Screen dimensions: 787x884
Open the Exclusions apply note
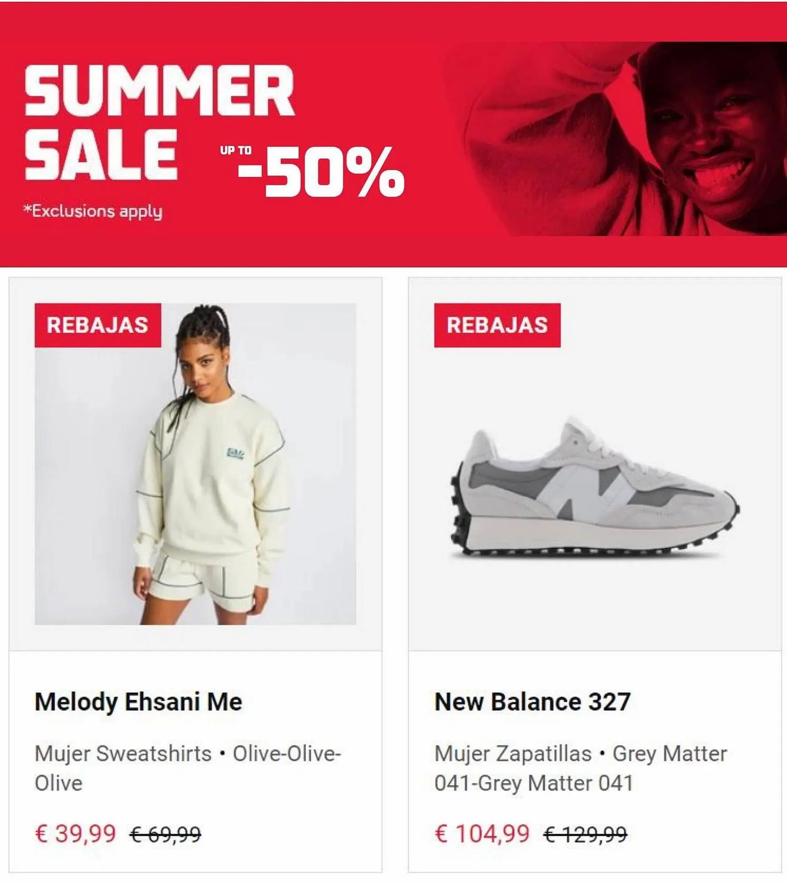tap(93, 211)
